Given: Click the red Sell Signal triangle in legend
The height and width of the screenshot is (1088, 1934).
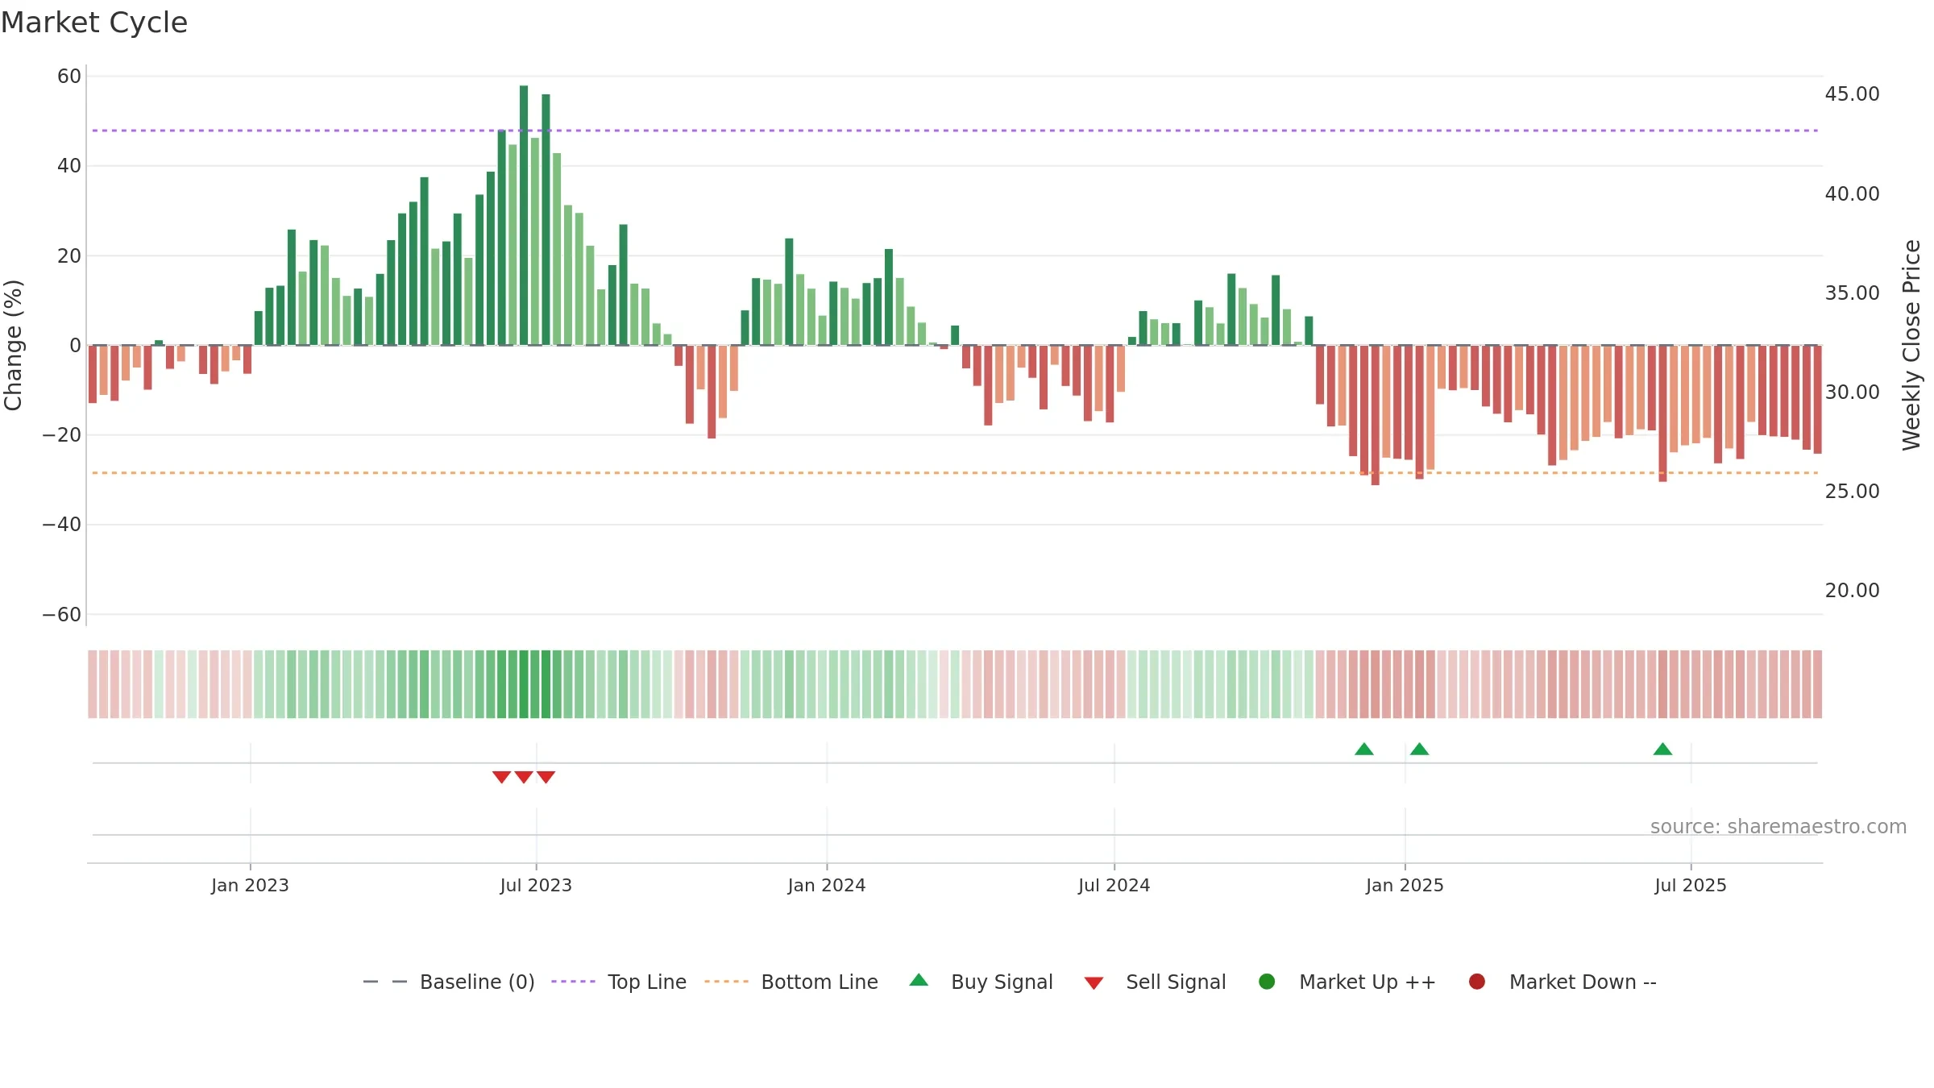Looking at the screenshot, I should click(1094, 983).
